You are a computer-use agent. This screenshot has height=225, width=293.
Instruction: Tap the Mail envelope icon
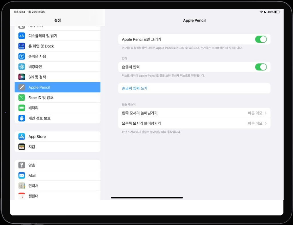click(22, 175)
